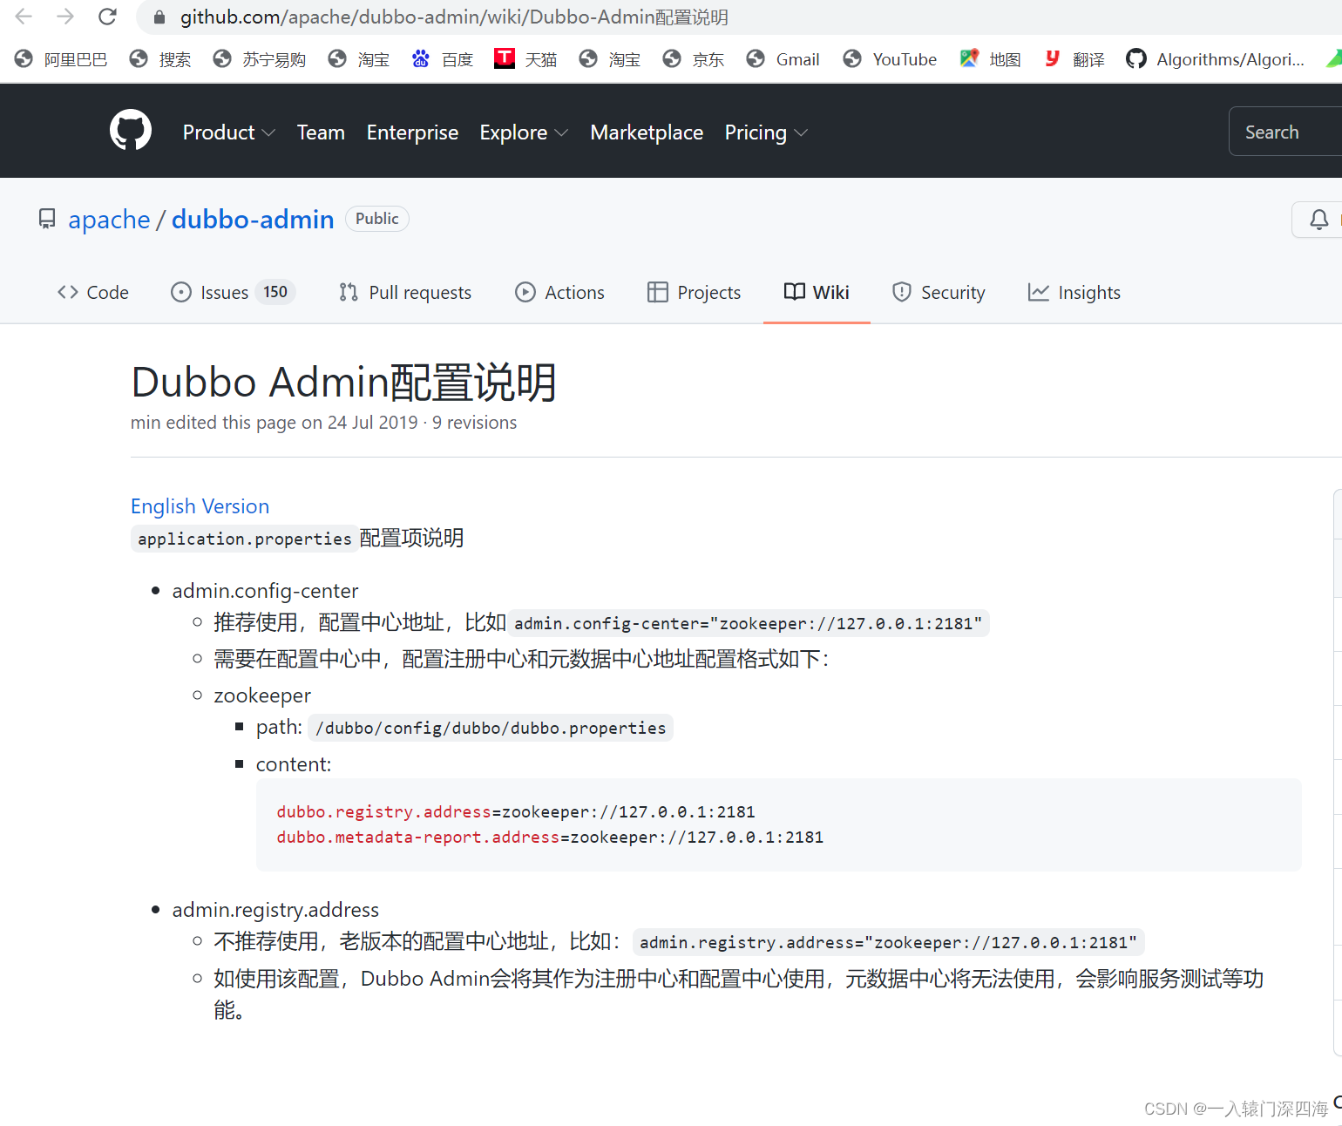Open the 搜索 bookmark

coord(160,59)
